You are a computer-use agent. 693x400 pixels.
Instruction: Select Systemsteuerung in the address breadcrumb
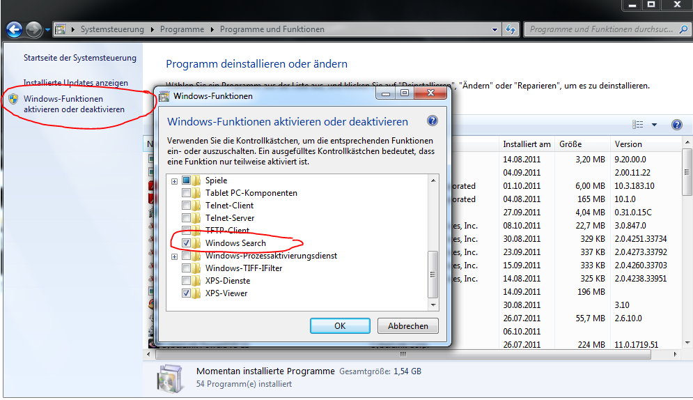[112, 29]
